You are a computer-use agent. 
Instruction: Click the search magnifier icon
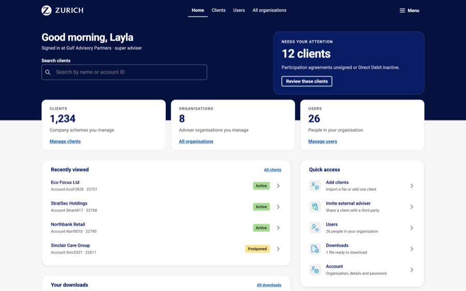pyautogui.click(x=48, y=72)
